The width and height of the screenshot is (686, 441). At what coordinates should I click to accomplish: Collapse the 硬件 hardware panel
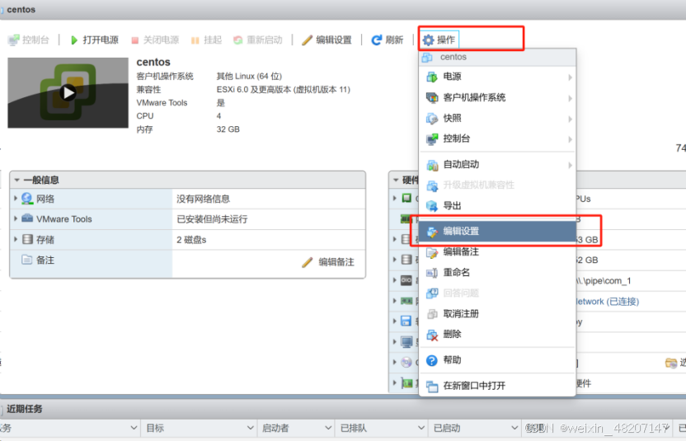[x=396, y=180]
